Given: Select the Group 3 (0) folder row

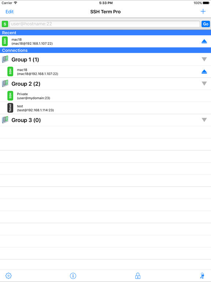Looking at the screenshot, I should 105,120.
